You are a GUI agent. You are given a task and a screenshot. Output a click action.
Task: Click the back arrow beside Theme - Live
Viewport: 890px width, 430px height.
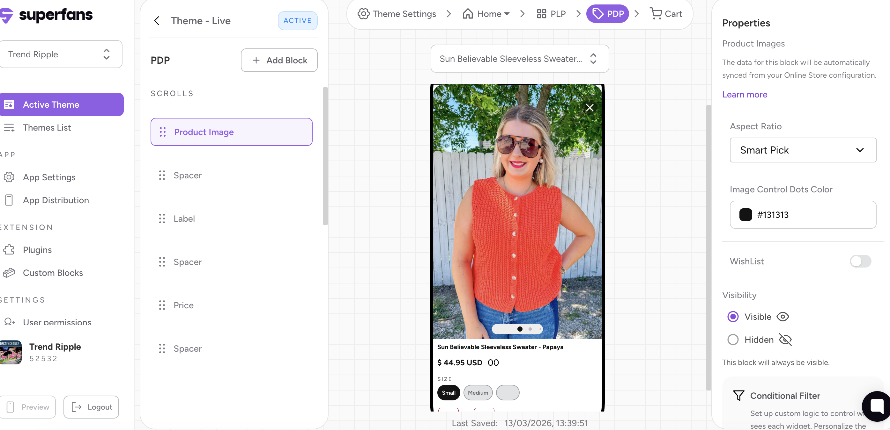[x=157, y=21]
